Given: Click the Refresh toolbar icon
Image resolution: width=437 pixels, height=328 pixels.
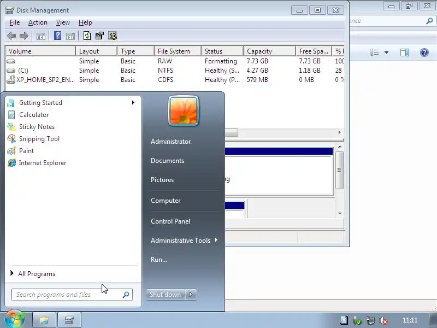Looking at the screenshot, I should pyautogui.click(x=87, y=36).
